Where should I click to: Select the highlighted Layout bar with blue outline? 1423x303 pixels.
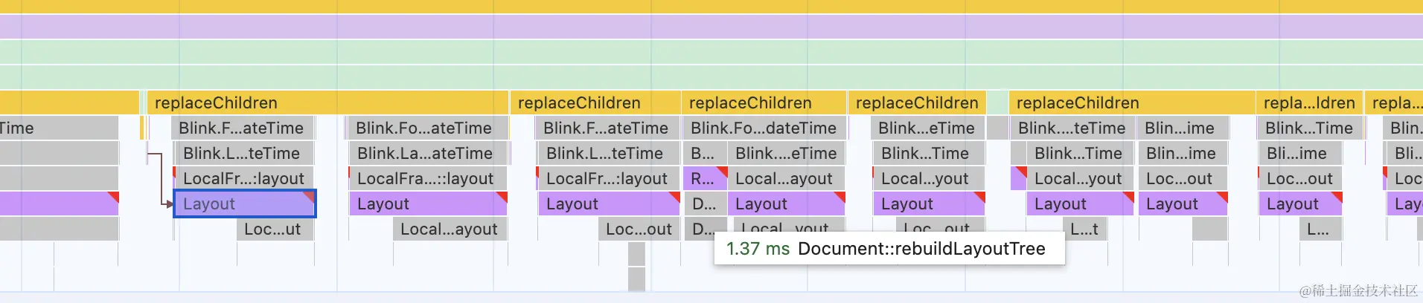(245, 203)
